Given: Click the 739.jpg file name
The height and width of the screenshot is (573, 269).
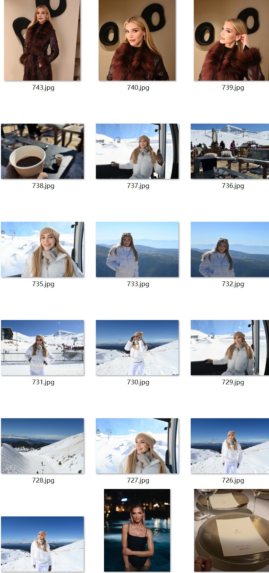Looking at the screenshot, I should [x=233, y=87].
